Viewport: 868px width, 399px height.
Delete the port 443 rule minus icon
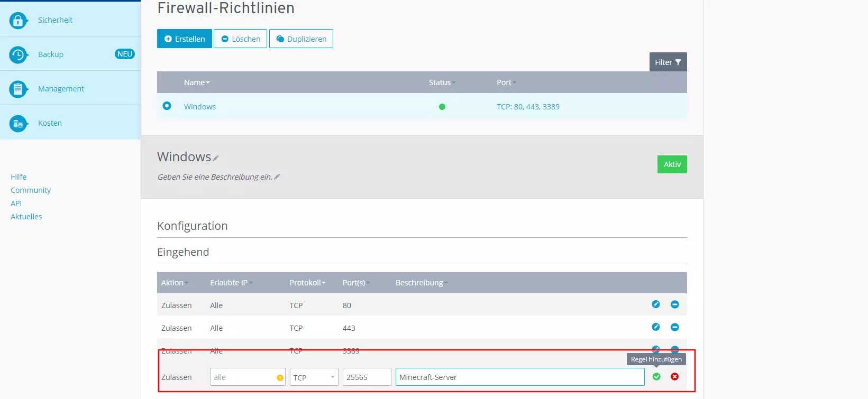tap(674, 327)
